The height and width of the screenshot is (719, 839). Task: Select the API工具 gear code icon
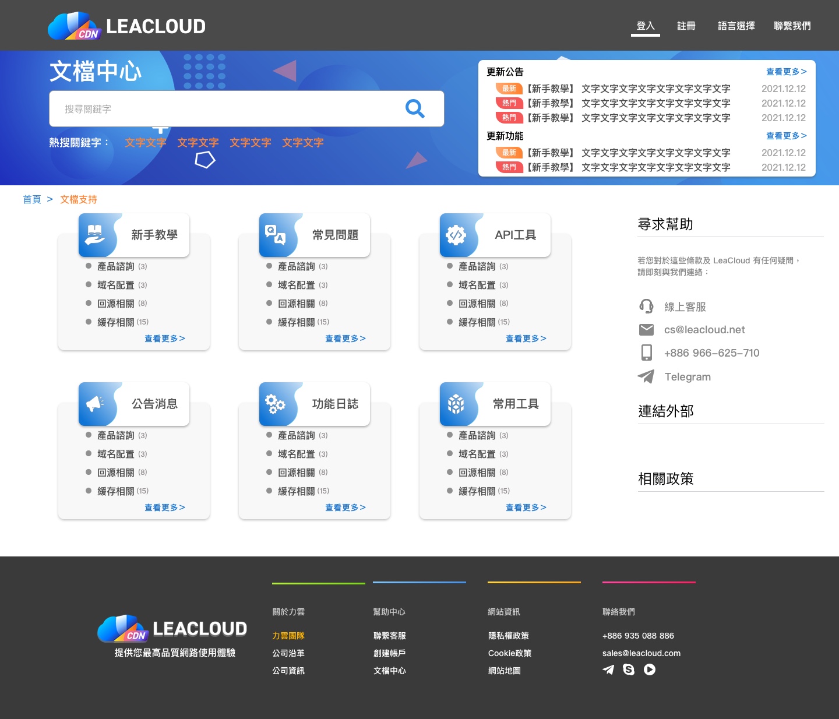(x=456, y=235)
